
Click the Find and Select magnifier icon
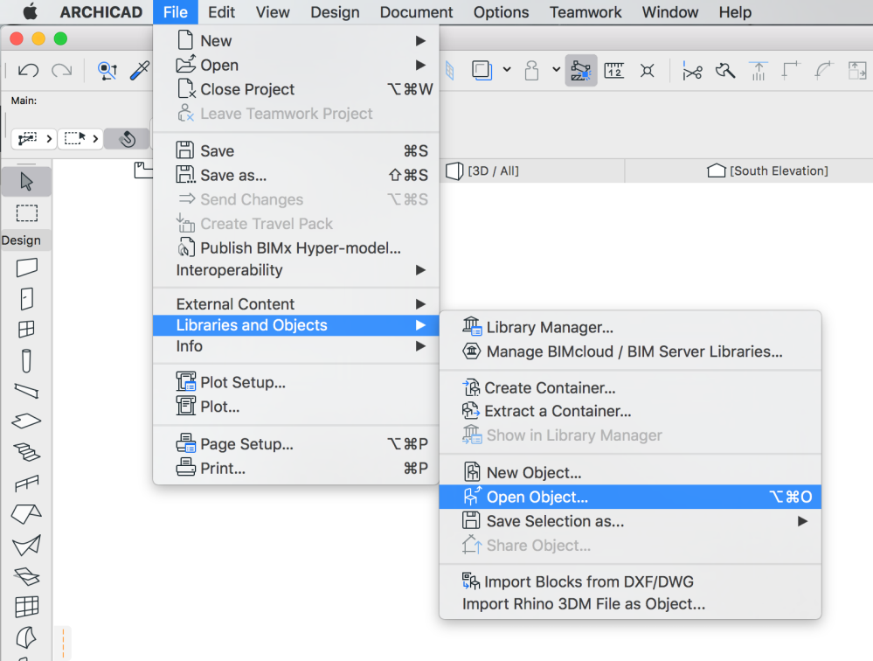click(x=107, y=70)
